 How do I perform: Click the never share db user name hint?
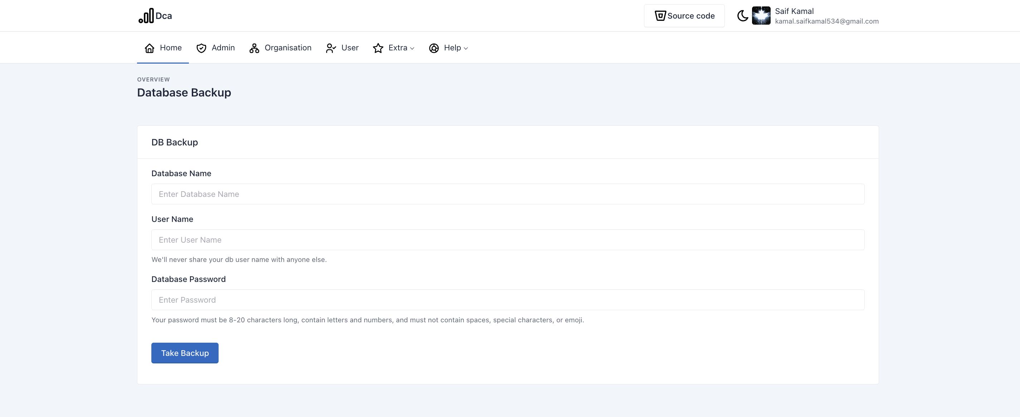click(239, 260)
